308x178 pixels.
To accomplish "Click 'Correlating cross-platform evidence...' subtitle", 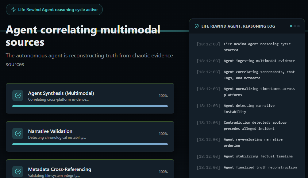I will [x=58, y=99].
